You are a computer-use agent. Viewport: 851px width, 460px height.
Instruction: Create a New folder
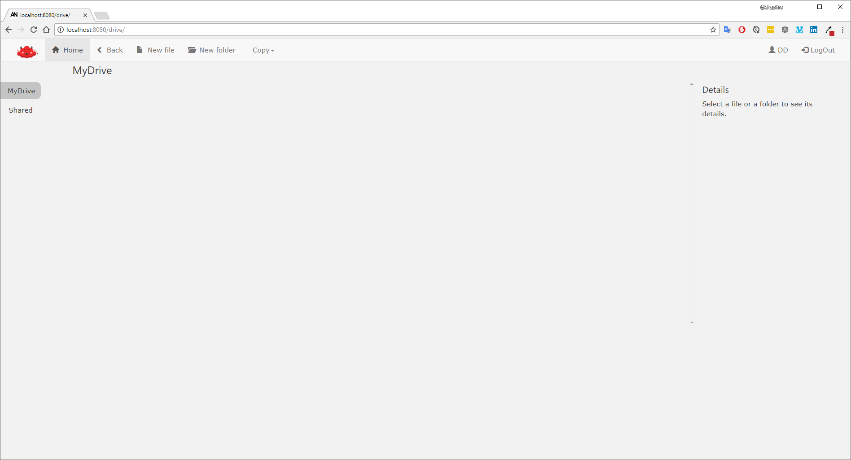coord(211,50)
